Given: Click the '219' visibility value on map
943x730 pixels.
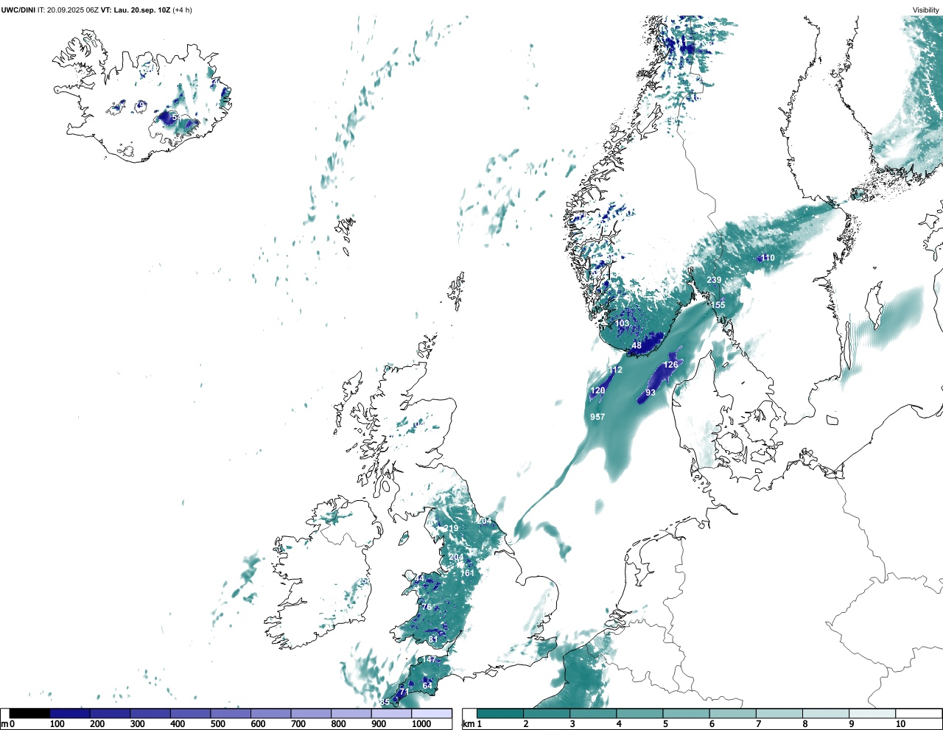Looking at the screenshot, I should click(x=451, y=528).
